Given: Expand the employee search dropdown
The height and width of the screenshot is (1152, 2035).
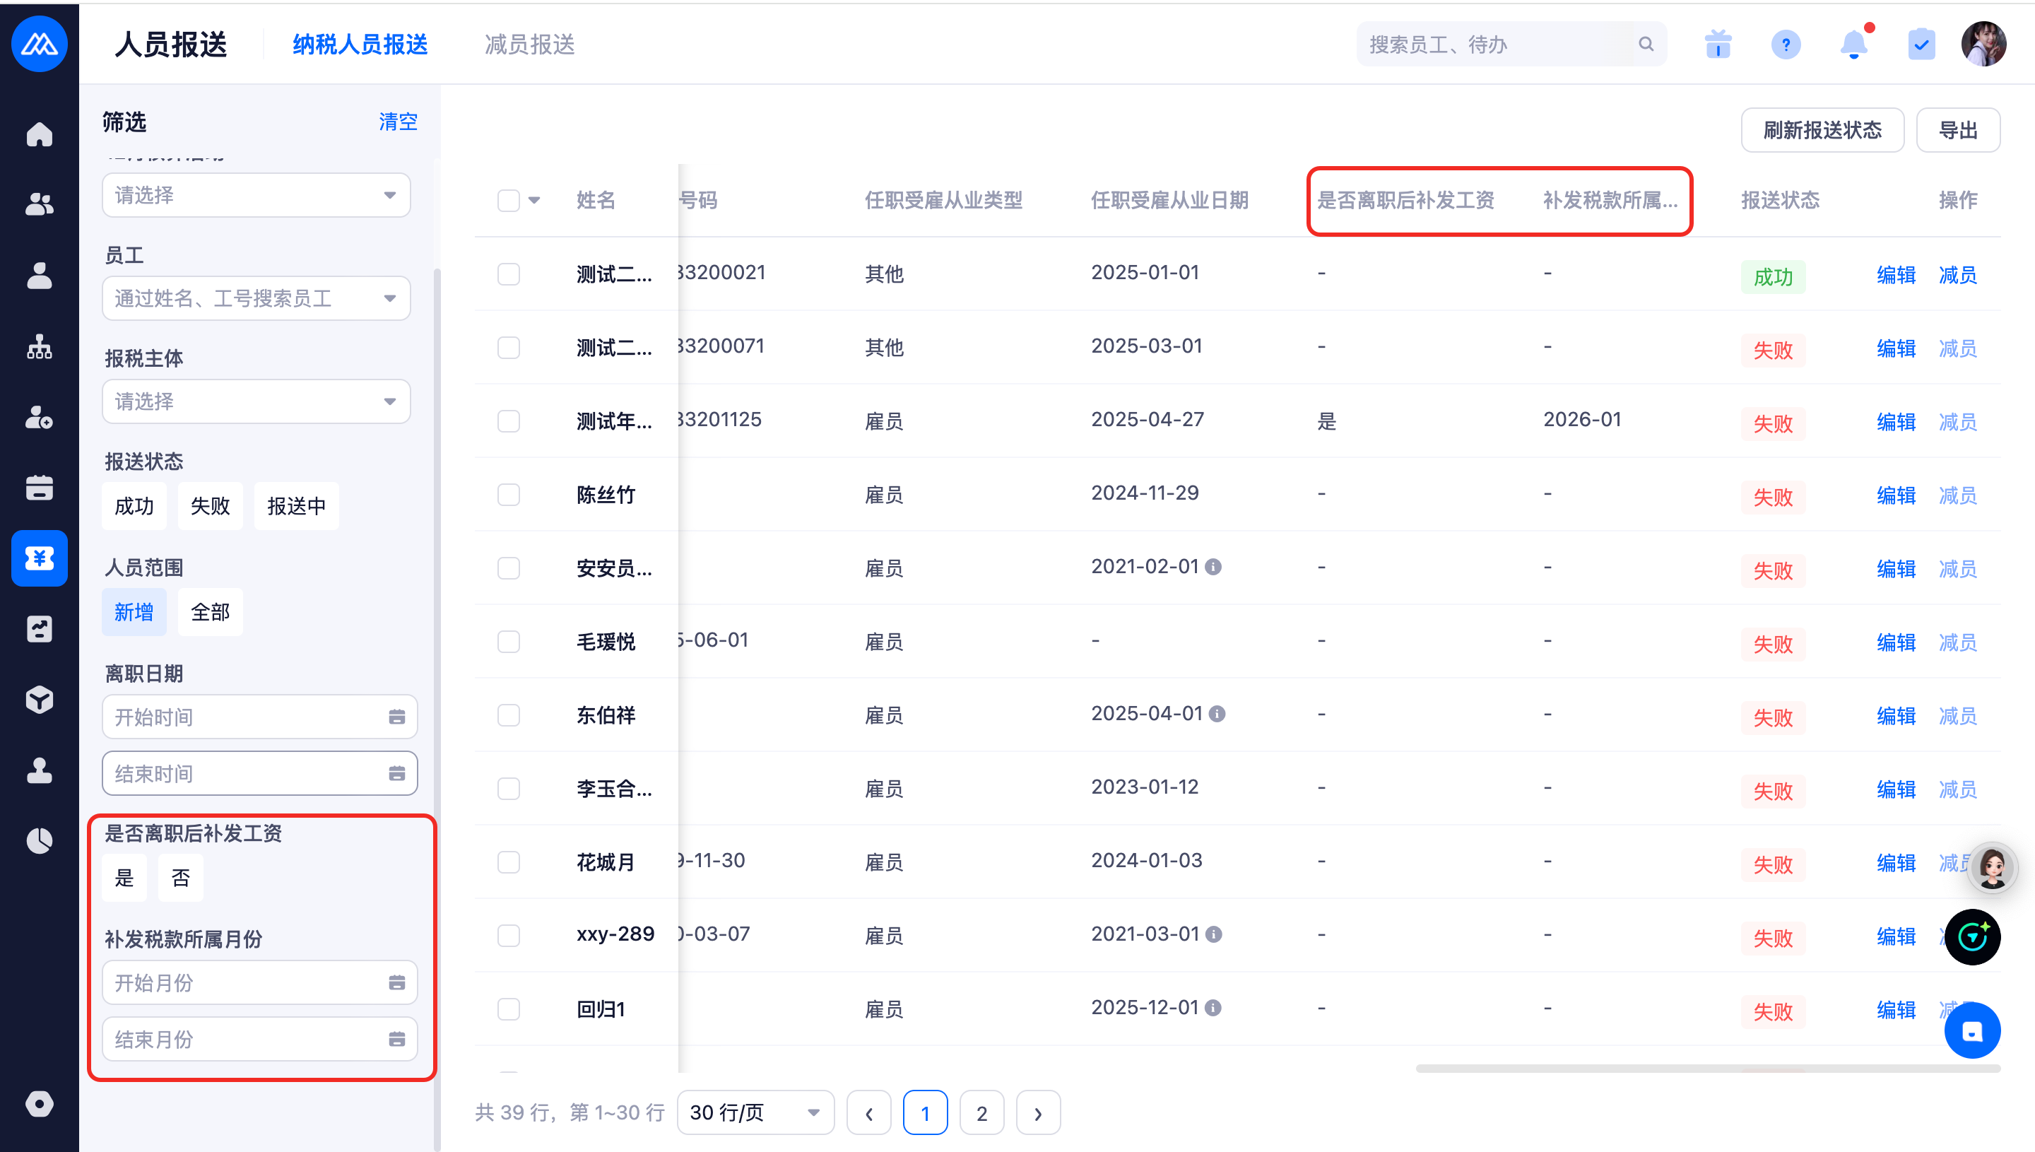Looking at the screenshot, I should 256,298.
